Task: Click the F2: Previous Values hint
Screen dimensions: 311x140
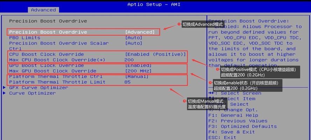Action: 238,121
